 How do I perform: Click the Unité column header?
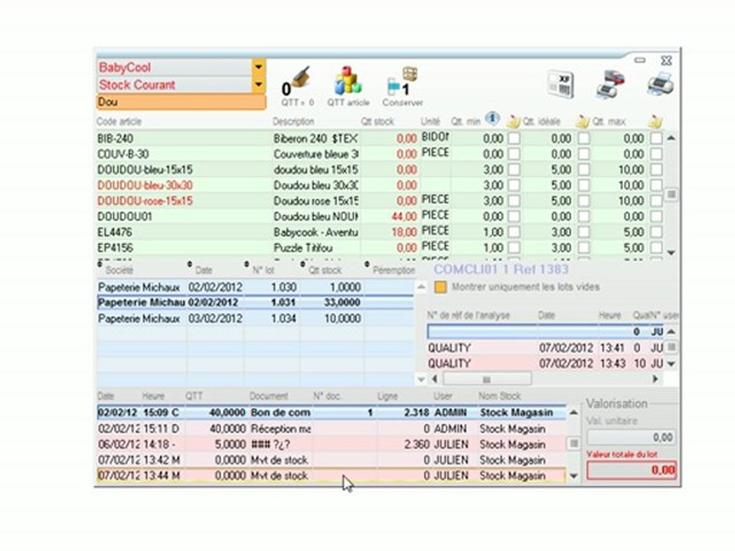pyautogui.click(x=430, y=122)
